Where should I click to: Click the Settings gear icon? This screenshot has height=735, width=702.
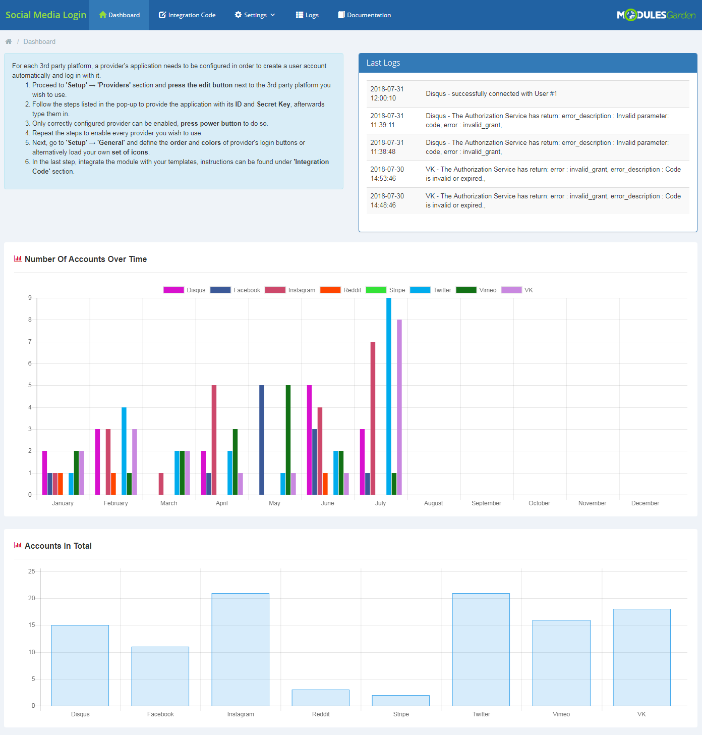[x=238, y=15]
